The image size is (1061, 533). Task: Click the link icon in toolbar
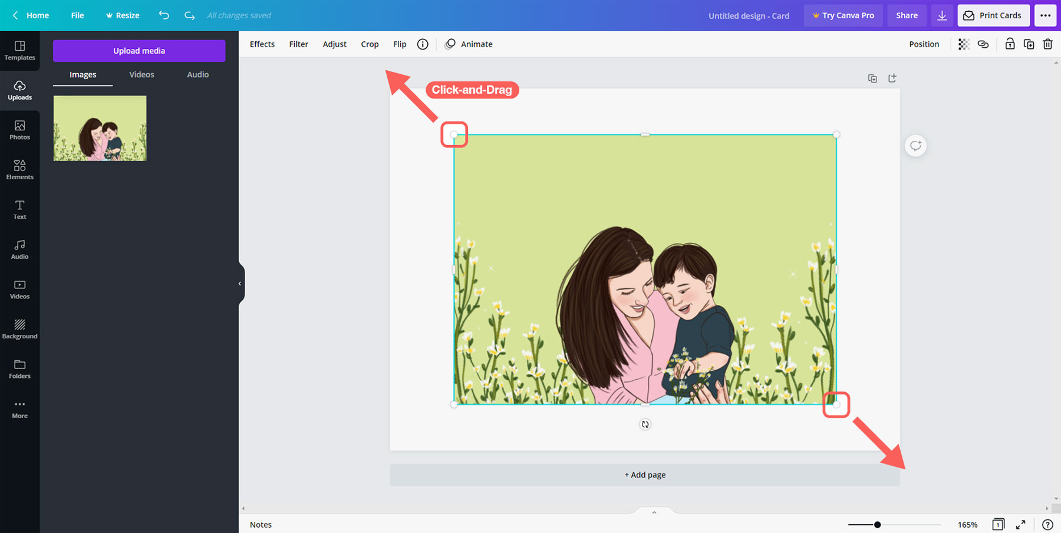(x=983, y=44)
